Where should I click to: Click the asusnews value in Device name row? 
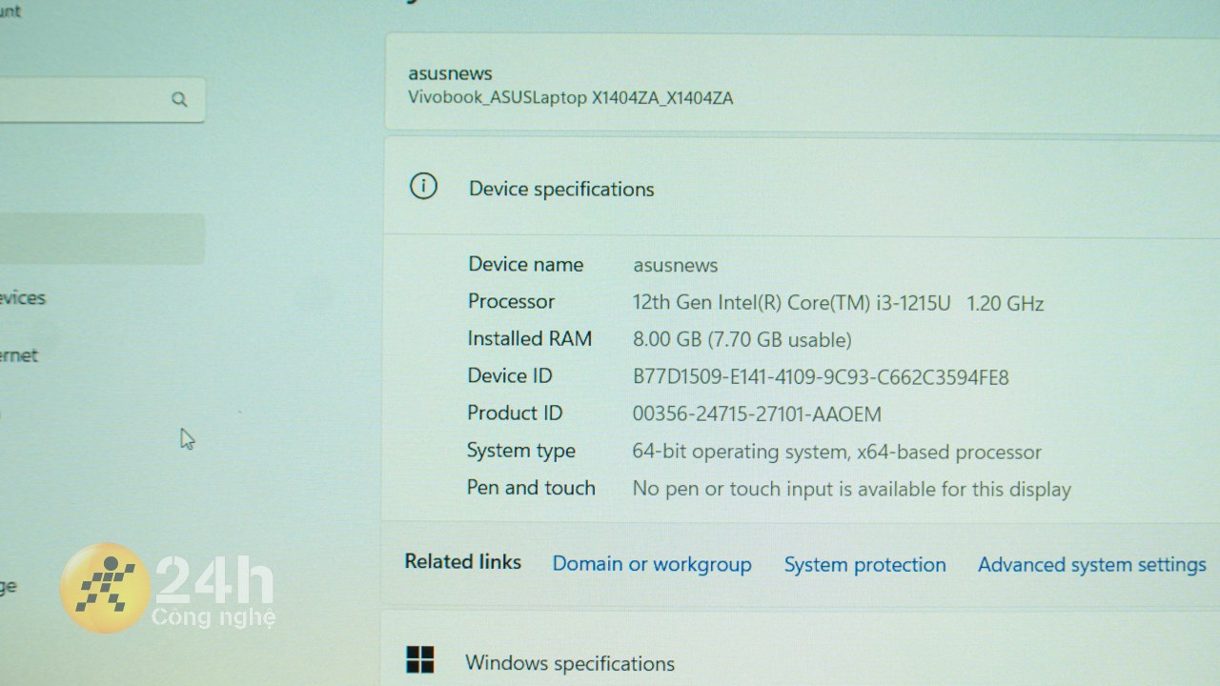[x=676, y=265]
